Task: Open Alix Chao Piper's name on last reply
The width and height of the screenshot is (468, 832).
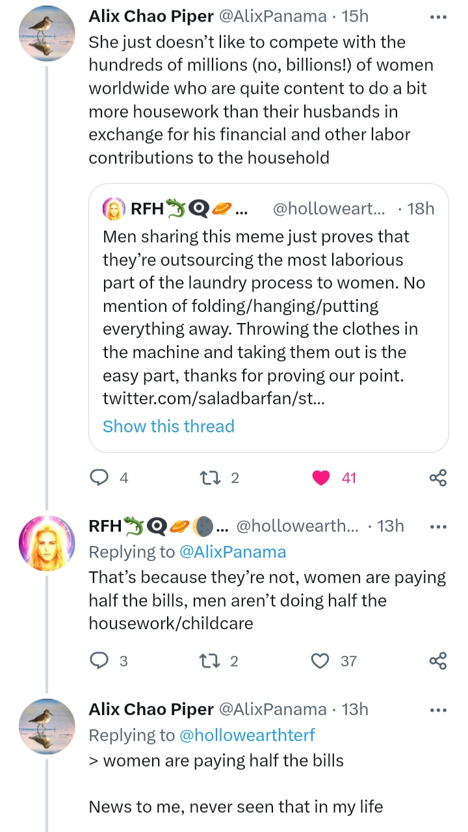Action: click(x=151, y=708)
